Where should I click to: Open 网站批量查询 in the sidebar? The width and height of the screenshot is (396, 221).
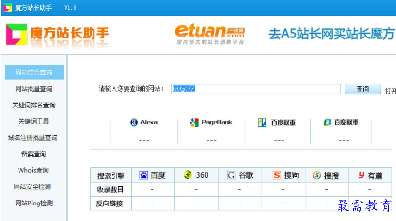coord(34,89)
